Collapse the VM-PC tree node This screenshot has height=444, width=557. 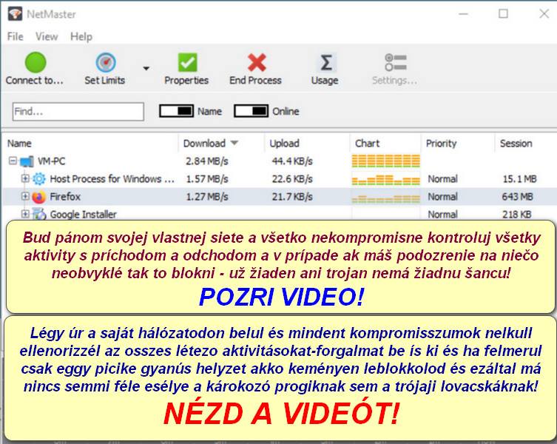13,161
